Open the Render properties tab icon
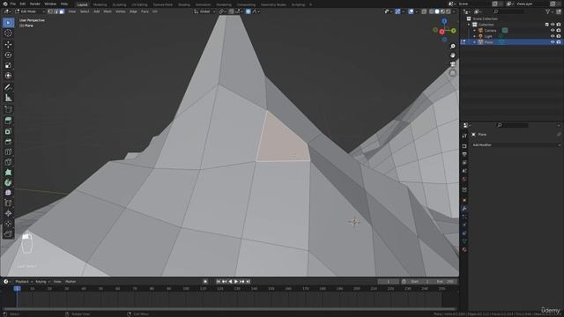 point(464,146)
